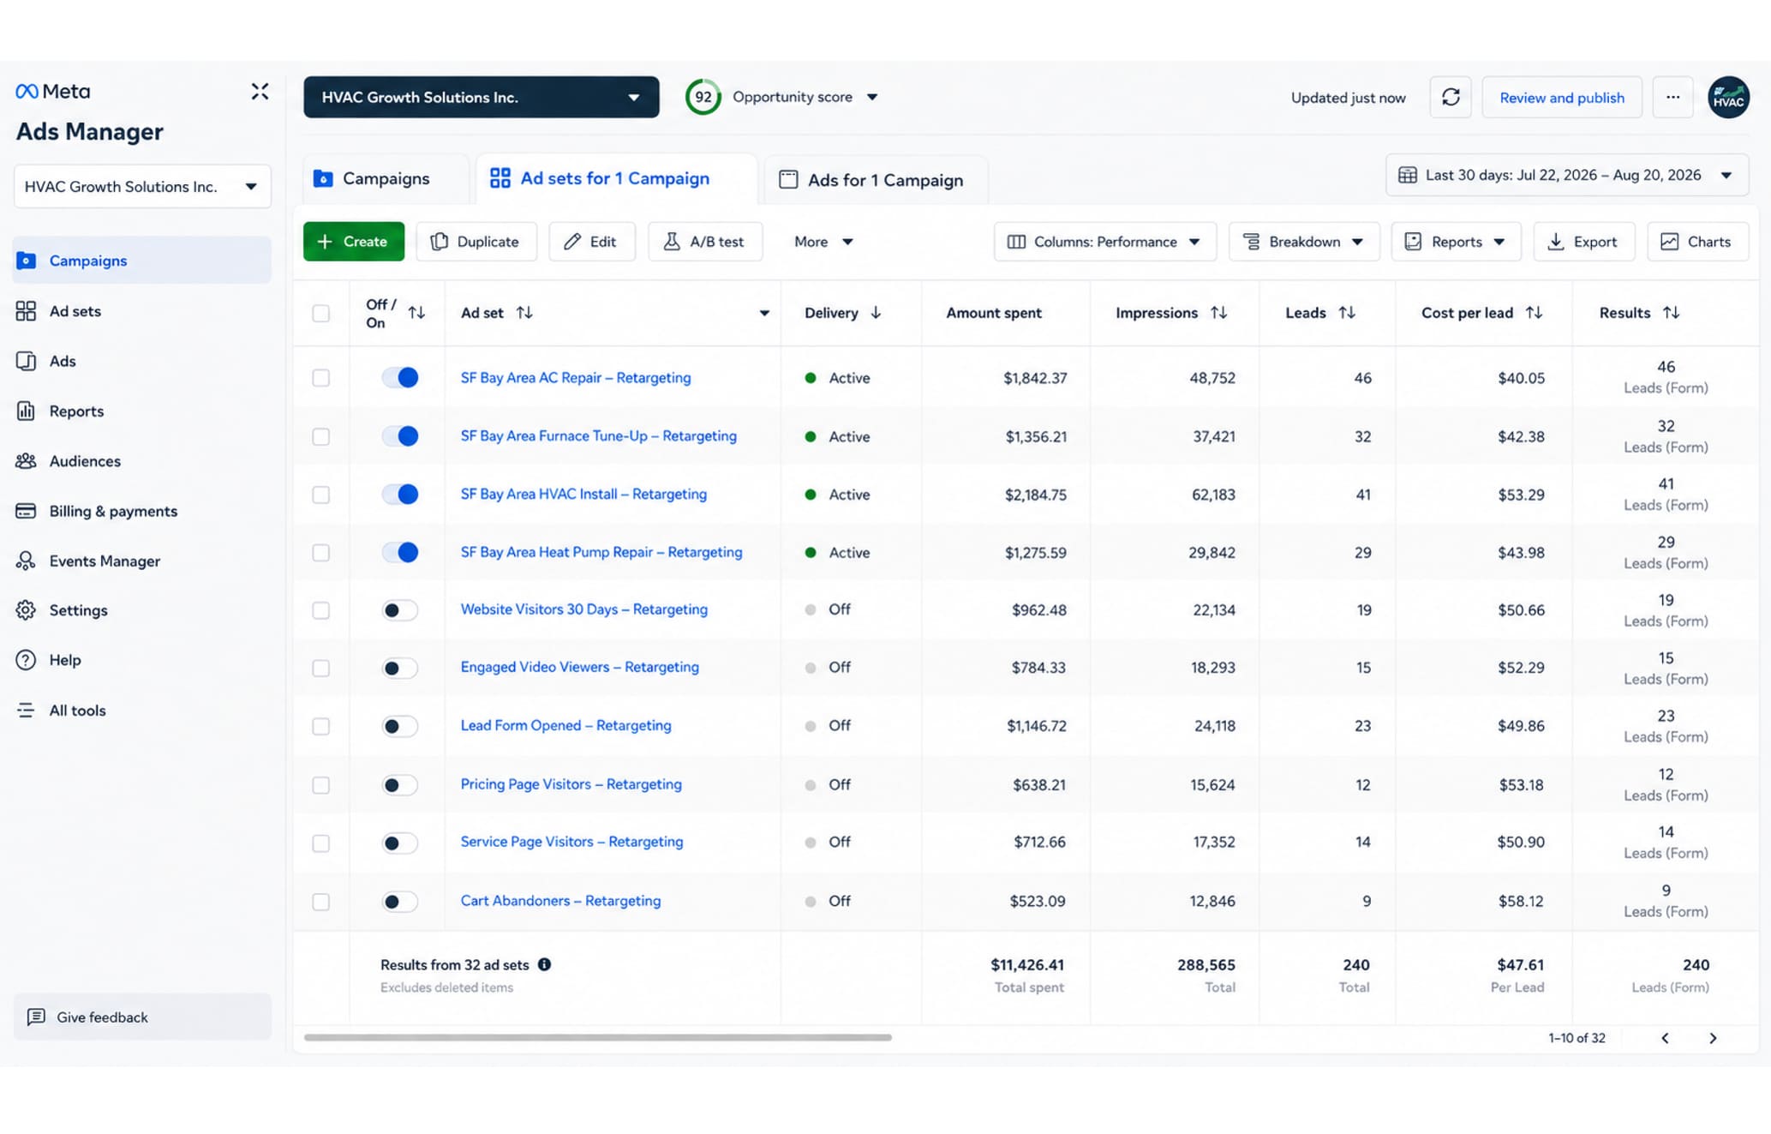Turn off SF Bay Area Furnace Tune-Up toggle

pyautogui.click(x=400, y=436)
